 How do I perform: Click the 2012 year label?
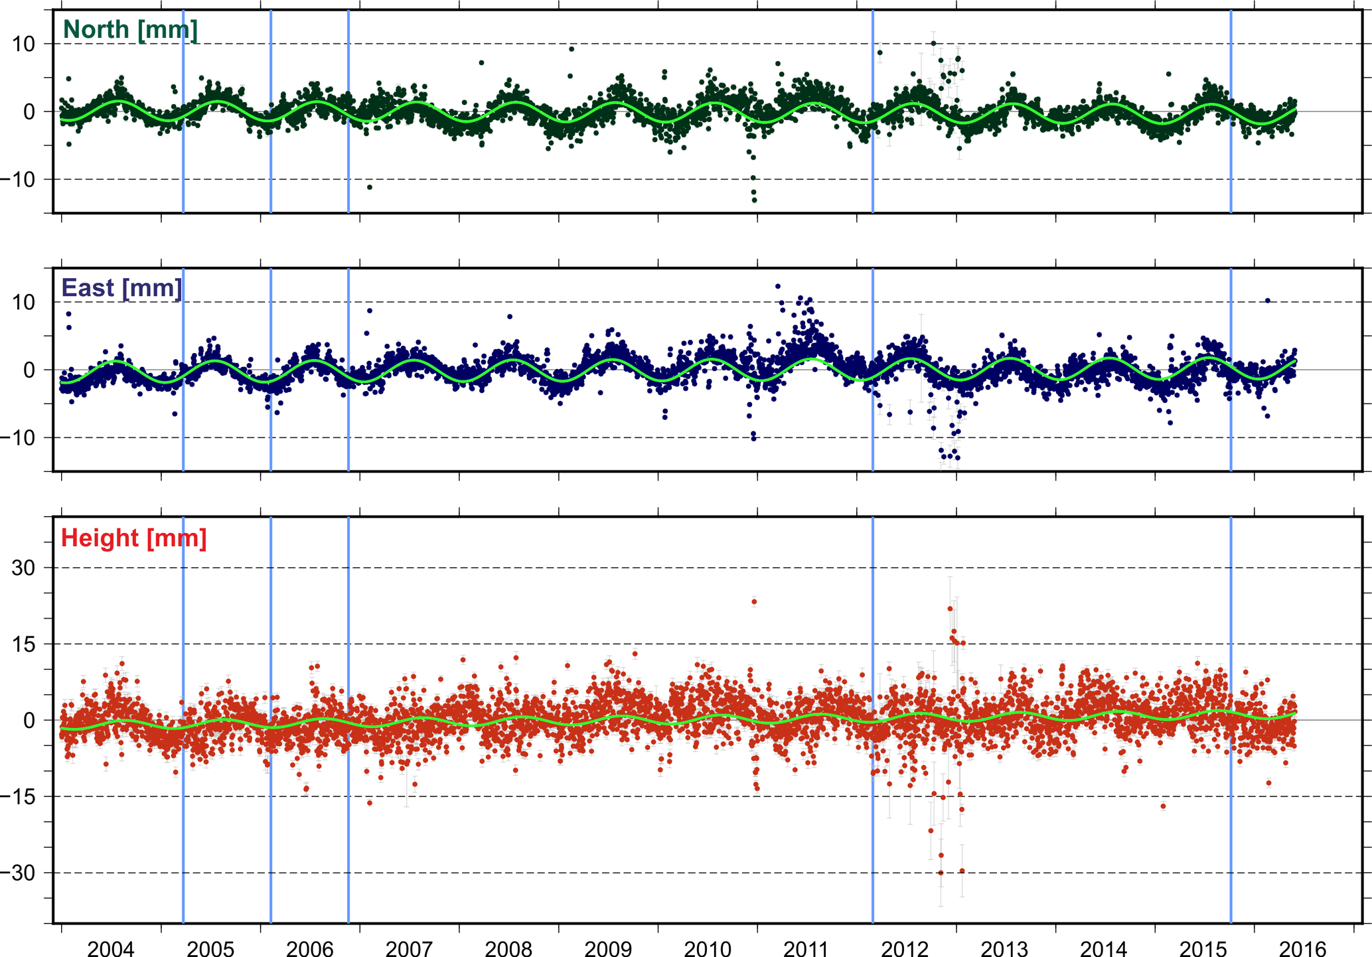(905, 949)
